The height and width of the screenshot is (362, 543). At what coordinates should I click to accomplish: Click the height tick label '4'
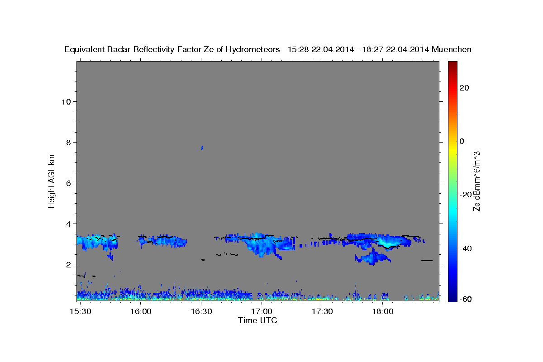[x=67, y=224]
